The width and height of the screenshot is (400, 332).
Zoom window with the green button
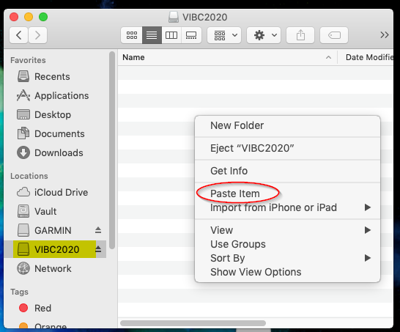pyautogui.click(x=43, y=17)
